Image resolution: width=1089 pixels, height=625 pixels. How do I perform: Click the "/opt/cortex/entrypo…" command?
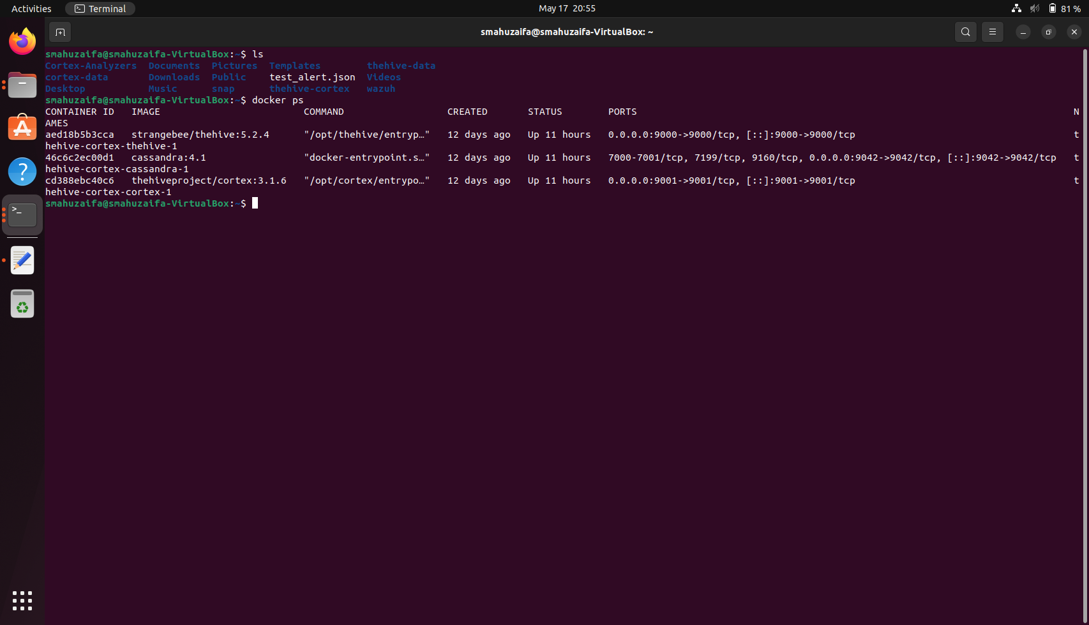click(x=367, y=180)
